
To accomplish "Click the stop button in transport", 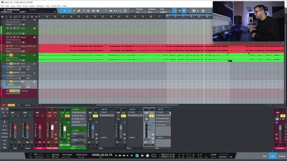I will point(137,156).
